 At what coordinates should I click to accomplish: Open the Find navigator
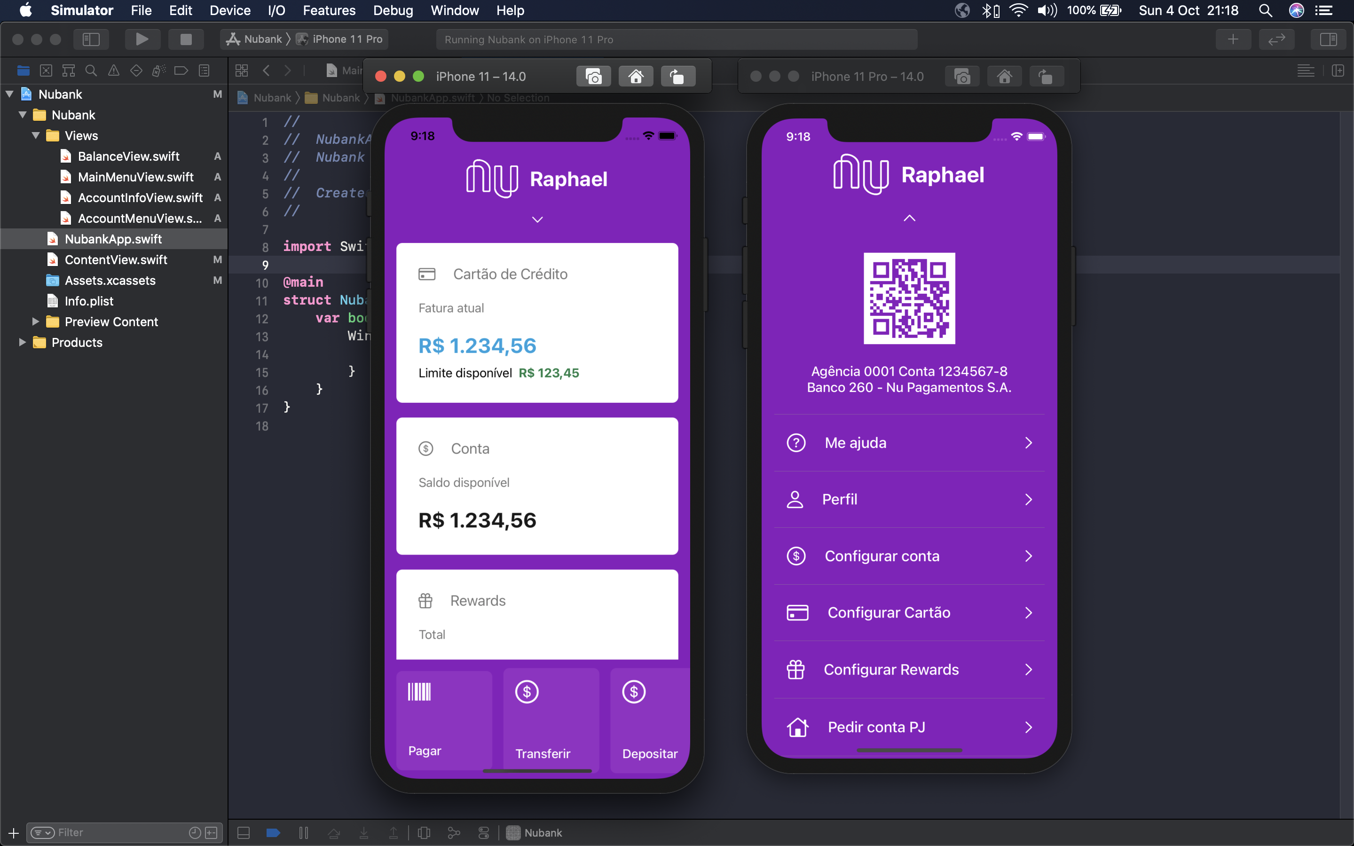(x=91, y=70)
